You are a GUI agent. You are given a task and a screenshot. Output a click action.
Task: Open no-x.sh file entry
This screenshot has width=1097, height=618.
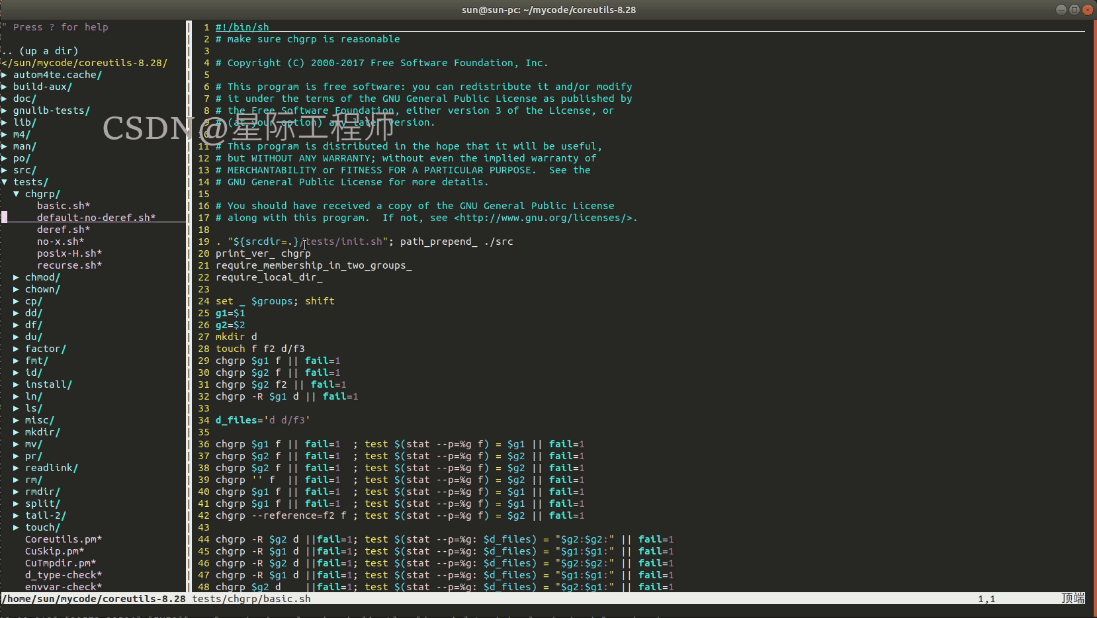click(x=60, y=242)
